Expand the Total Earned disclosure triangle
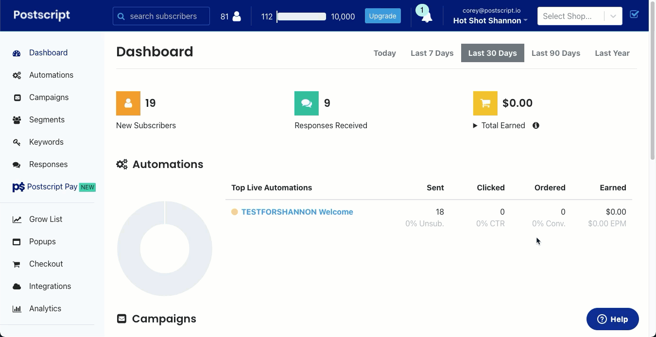 click(x=475, y=125)
